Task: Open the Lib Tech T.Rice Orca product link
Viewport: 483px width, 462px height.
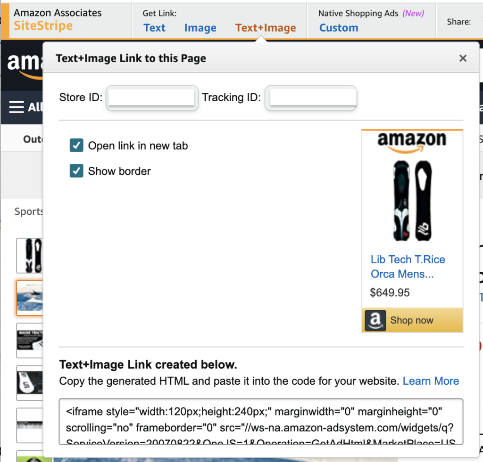Action: click(408, 267)
